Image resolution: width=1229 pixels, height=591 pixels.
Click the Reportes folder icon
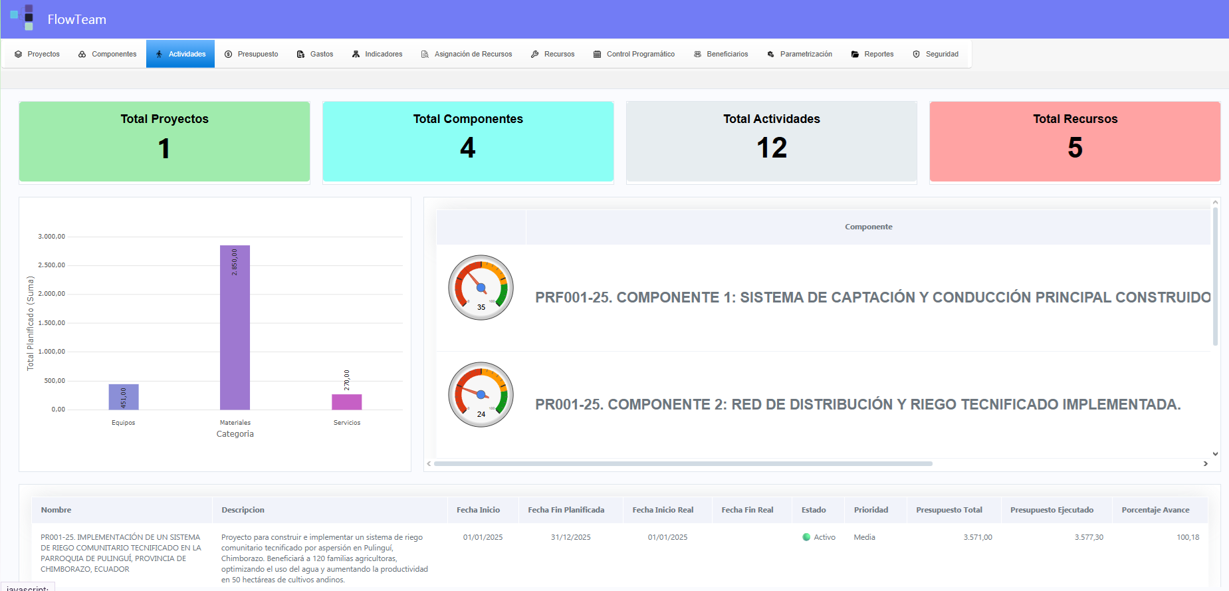855,55
